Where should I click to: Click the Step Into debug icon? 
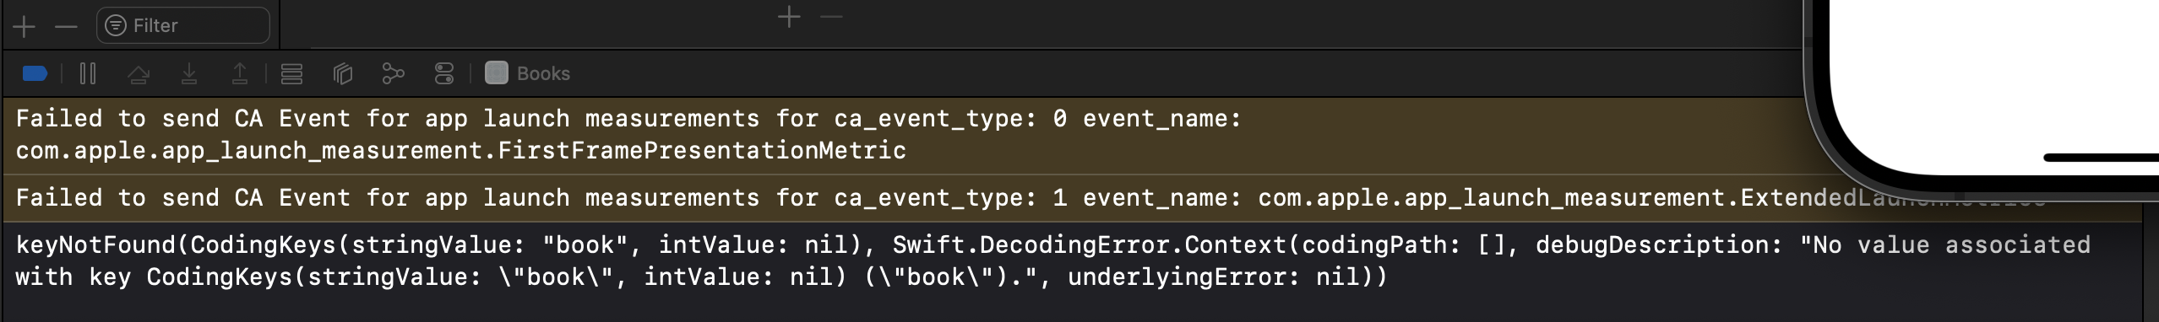pyautogui.click(x=189, y=74)
